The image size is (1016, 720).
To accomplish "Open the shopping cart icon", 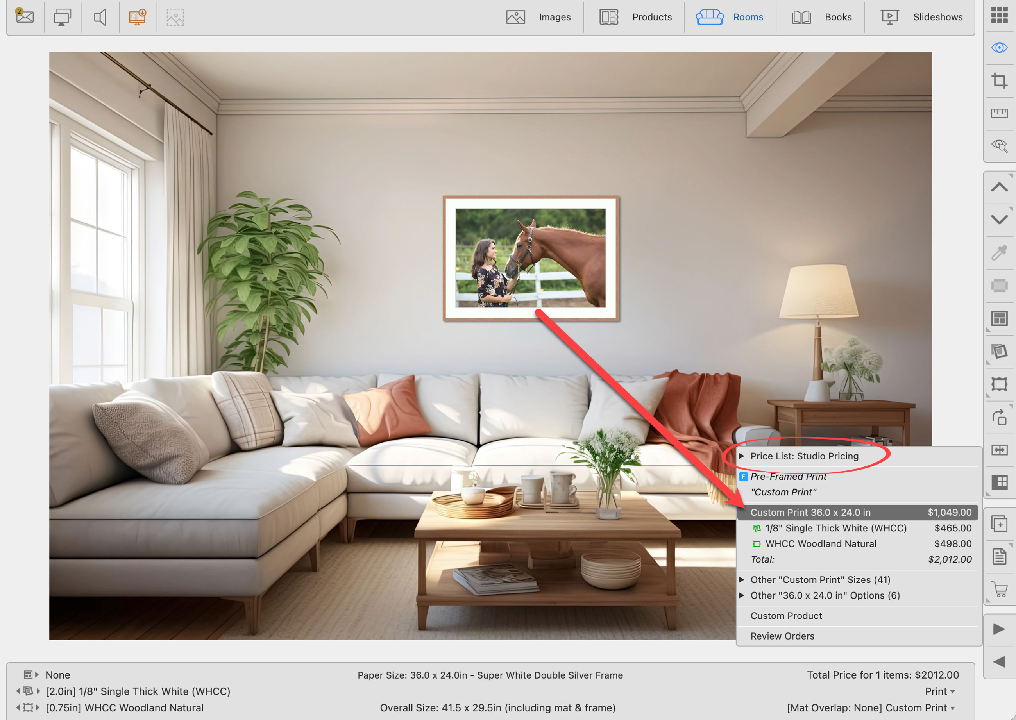I will (x=1000, y=589).
